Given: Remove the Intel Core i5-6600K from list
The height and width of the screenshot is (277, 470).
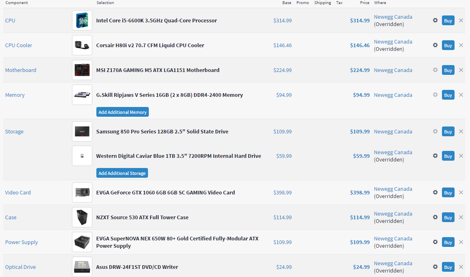Looking at the screenshot, I should point(461,20).
